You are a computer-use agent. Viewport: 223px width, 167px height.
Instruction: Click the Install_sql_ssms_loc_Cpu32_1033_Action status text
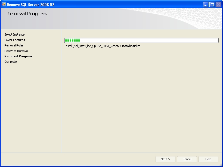pos(103,46)
